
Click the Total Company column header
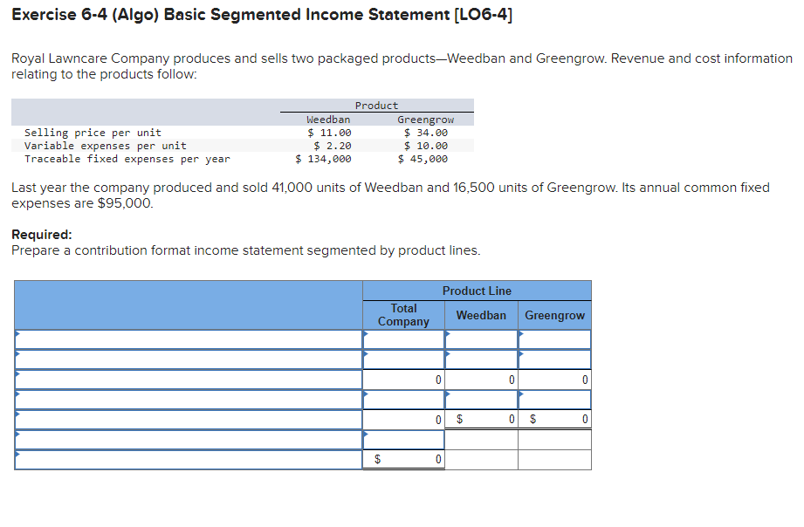pyautogui.click(x=403, y=315)
